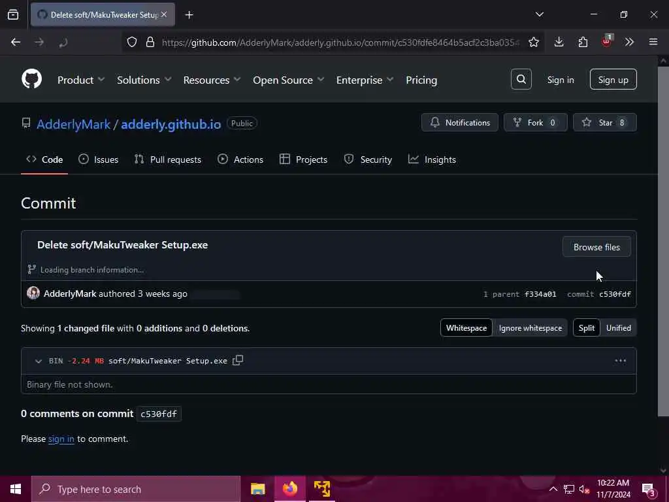Show hidden system tray icons
Screen dimensions: 669x502
[x=553, y=490]
